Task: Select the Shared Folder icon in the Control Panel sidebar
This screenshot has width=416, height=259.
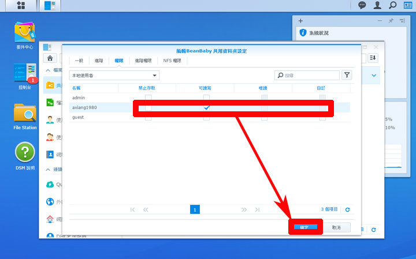Action: [50, 85]
